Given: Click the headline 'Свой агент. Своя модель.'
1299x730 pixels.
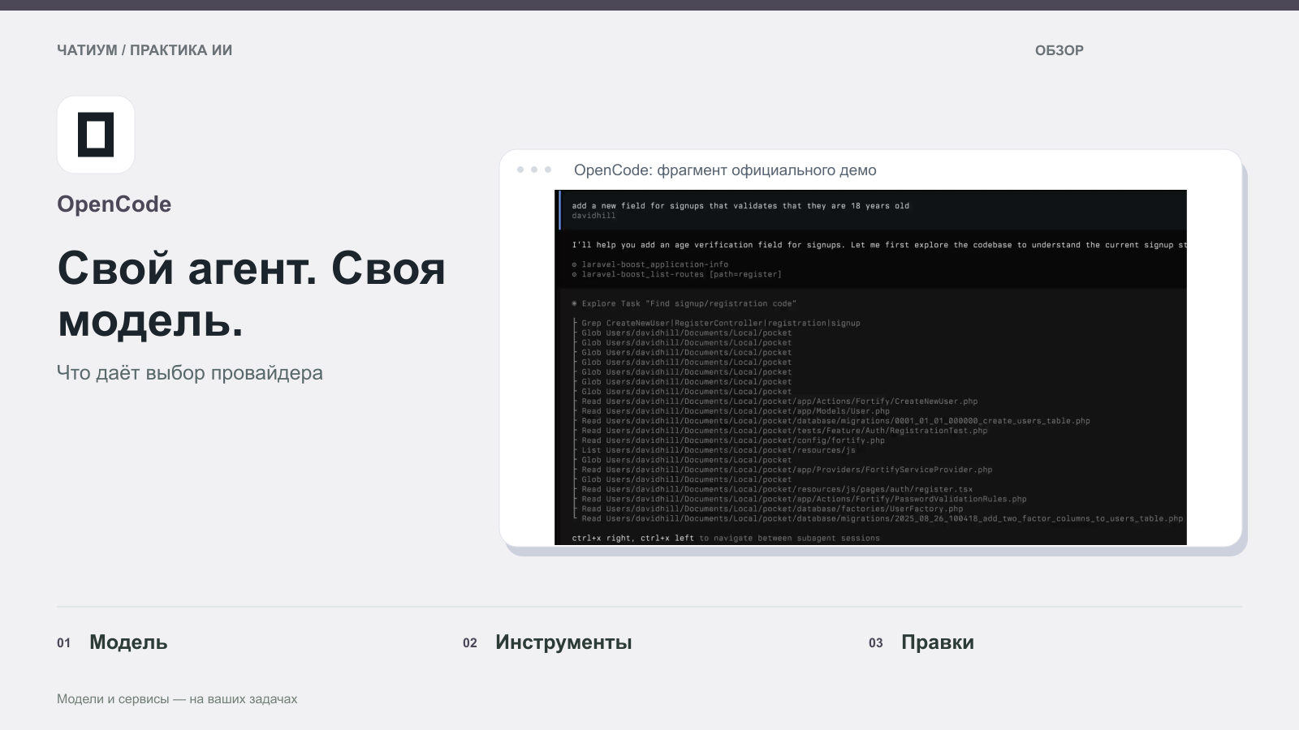Looking at the screenshot, I should pyautogui.click(x=252, y=294).
